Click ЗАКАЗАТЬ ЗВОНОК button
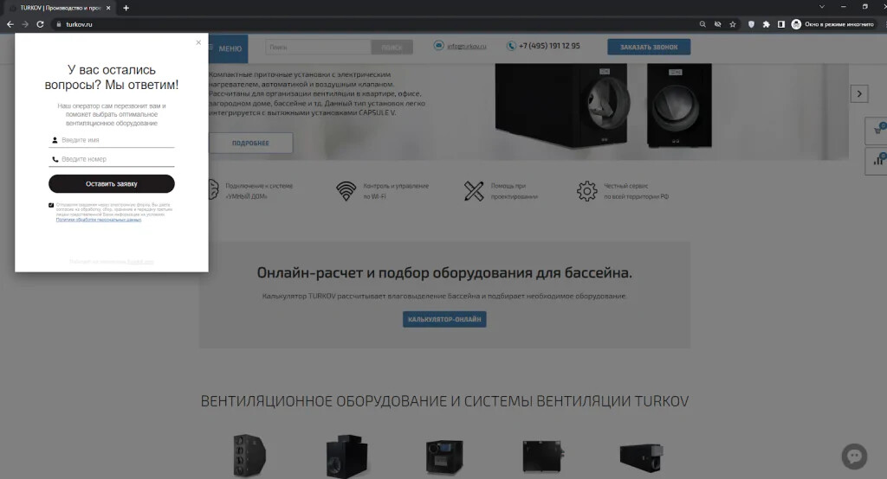 (649, 47)
